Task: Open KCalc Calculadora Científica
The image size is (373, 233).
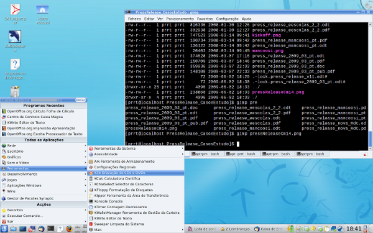Action: coord(136,178)
